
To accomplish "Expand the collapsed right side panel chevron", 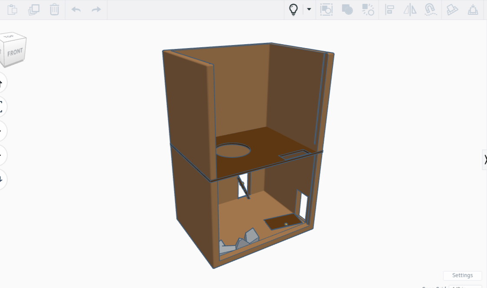I will [x=485, y=160].
